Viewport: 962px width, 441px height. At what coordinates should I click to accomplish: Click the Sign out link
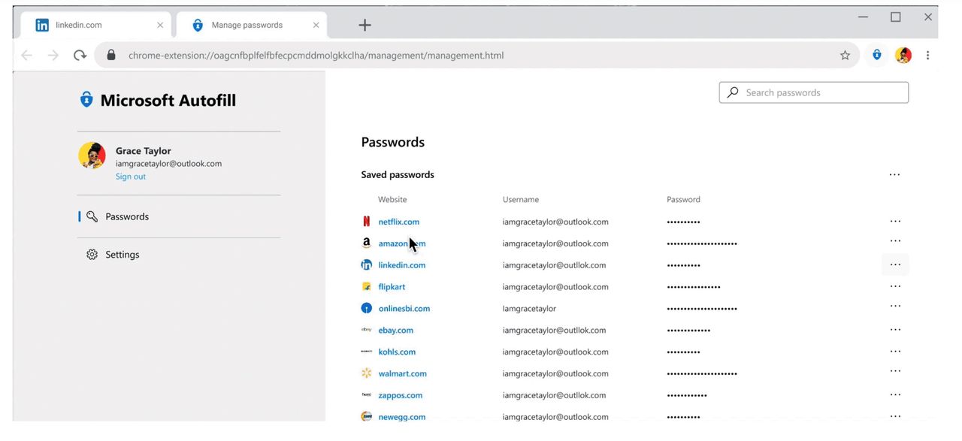tap(131, 177)
